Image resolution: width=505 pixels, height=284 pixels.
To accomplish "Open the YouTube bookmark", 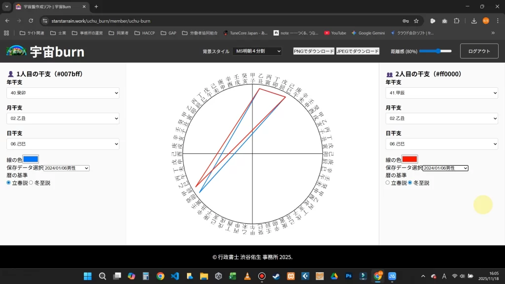I will [335, 33].
